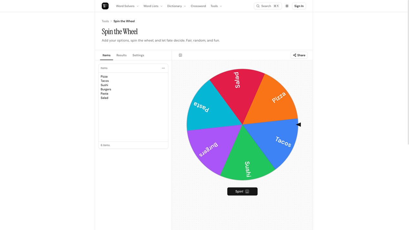409x230 pixels.
Task: Click the Share button
Action: coord(299,55)
